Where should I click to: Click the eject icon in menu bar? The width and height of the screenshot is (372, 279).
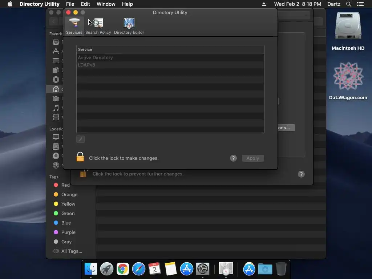point(264,4)
